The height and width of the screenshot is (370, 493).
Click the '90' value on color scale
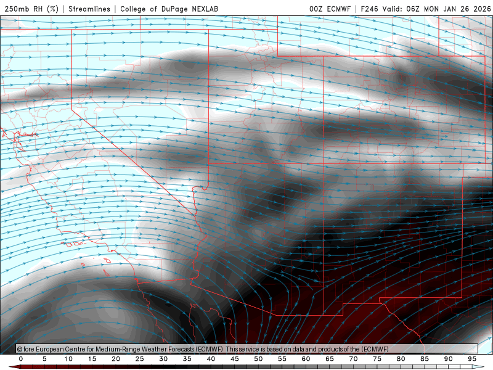(x=449, y=359)
